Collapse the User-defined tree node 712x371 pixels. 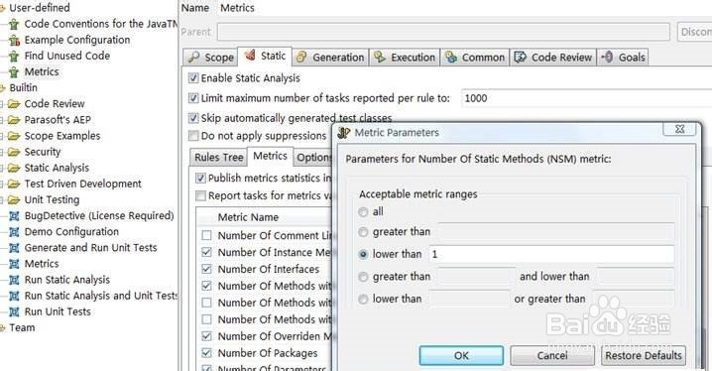pos(2,8)
